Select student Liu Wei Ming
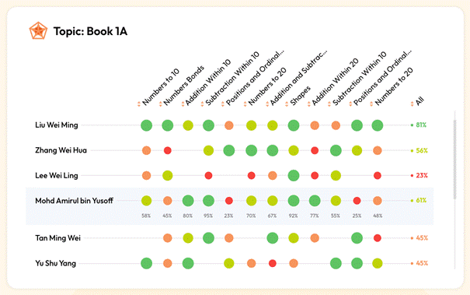The width and height of the screenshot is (470, 295). (57, 125)
